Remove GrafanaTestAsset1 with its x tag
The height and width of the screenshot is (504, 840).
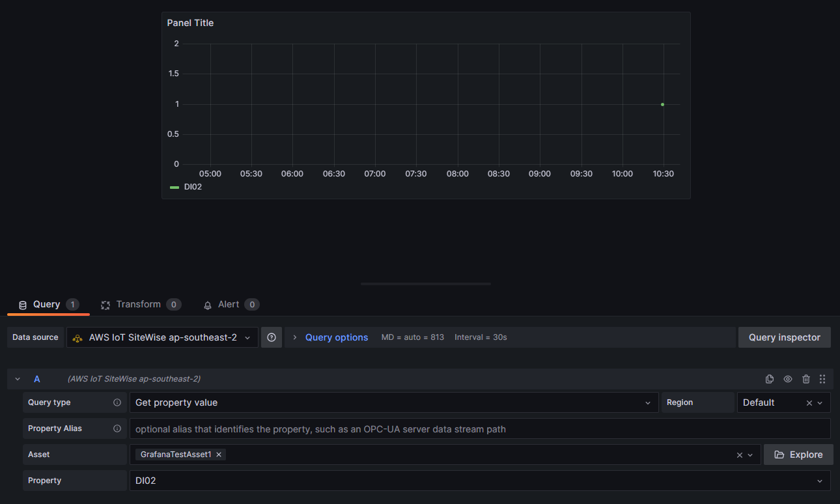[219, 455]
